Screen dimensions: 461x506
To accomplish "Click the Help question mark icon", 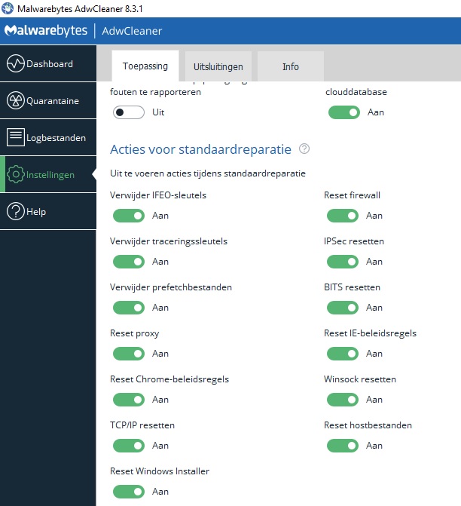I will [x=16, y=211].
